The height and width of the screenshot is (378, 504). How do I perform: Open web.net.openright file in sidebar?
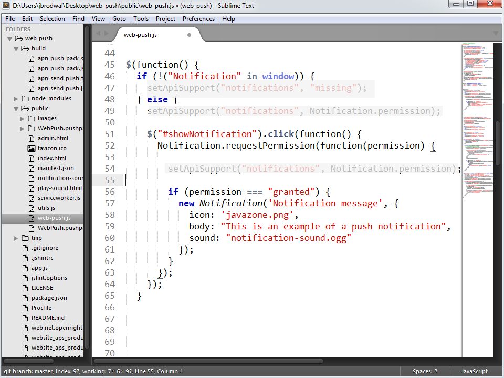tap(57, 328)
